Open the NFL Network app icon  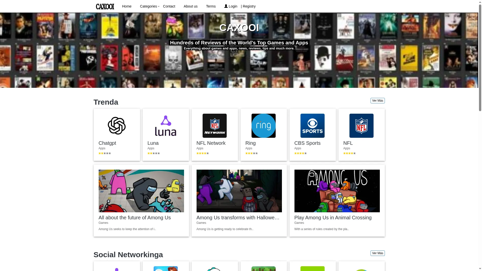(x=215, y=126)
